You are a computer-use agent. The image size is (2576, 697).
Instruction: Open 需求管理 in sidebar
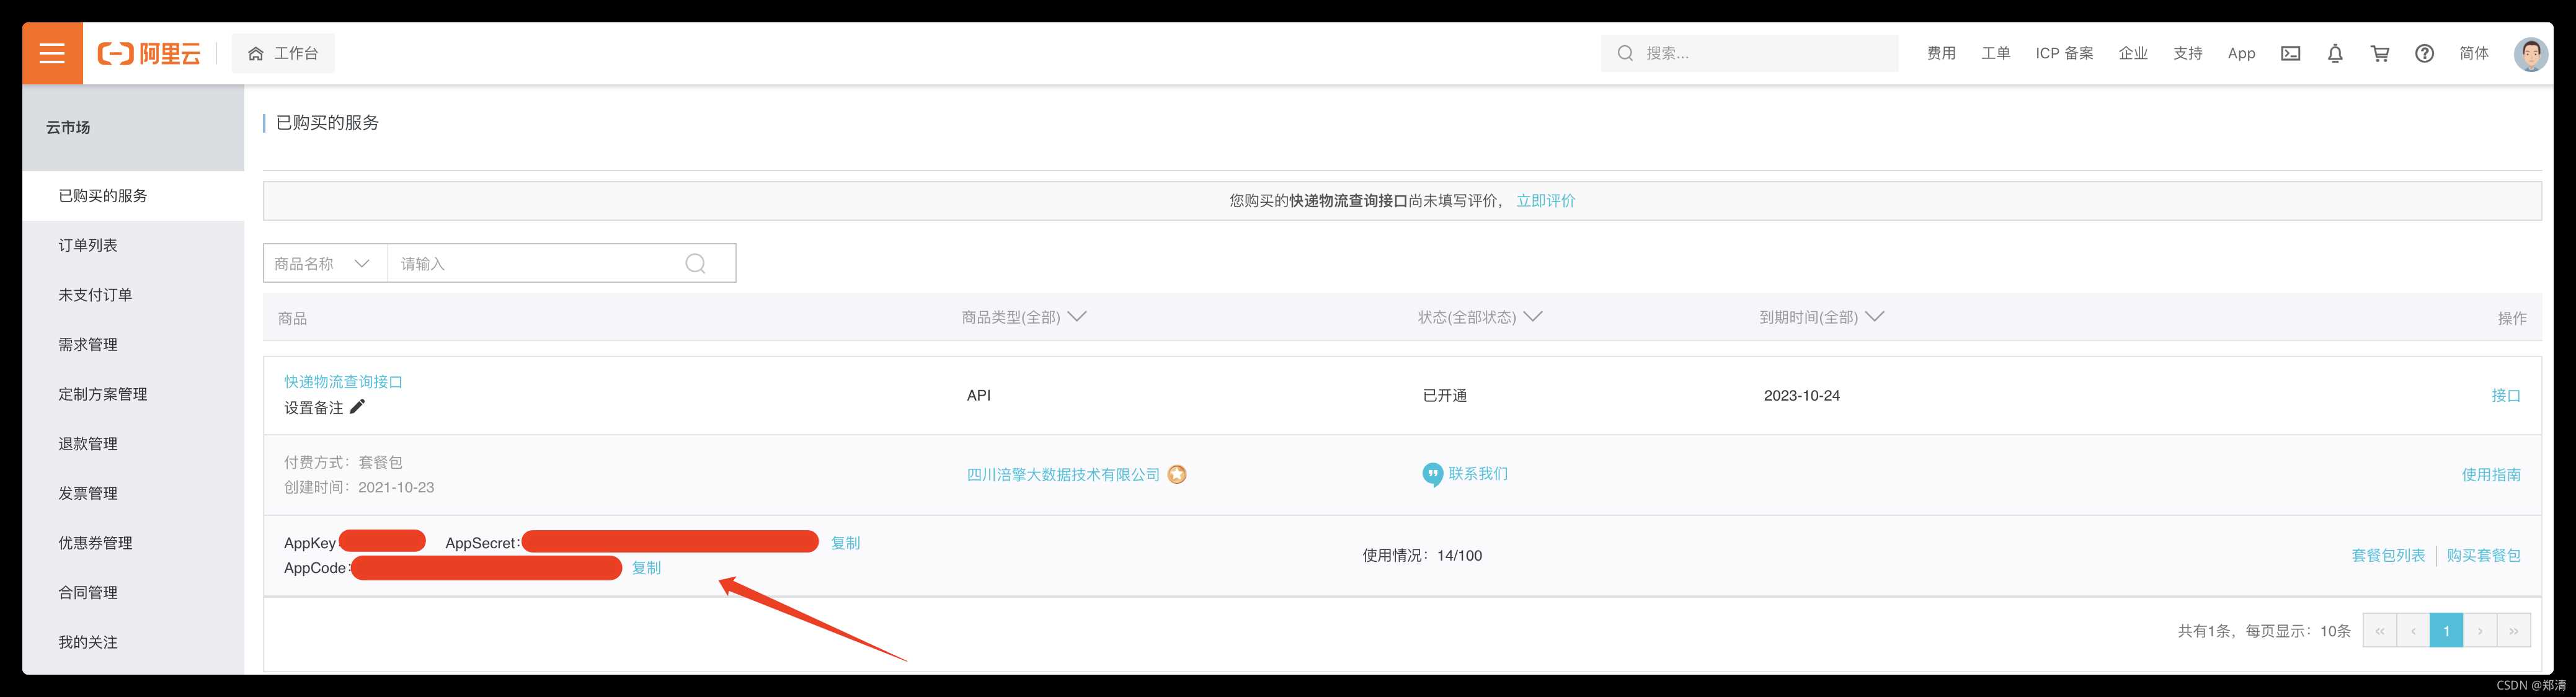coord(133,344)
